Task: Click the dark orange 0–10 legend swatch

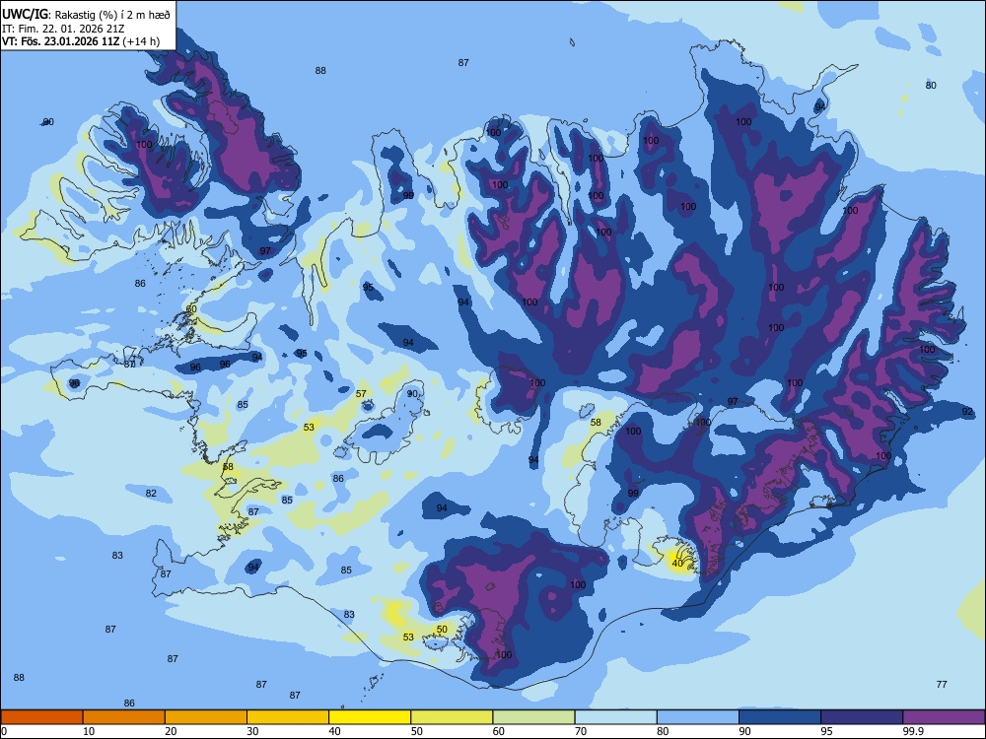Action: point(41,717)
